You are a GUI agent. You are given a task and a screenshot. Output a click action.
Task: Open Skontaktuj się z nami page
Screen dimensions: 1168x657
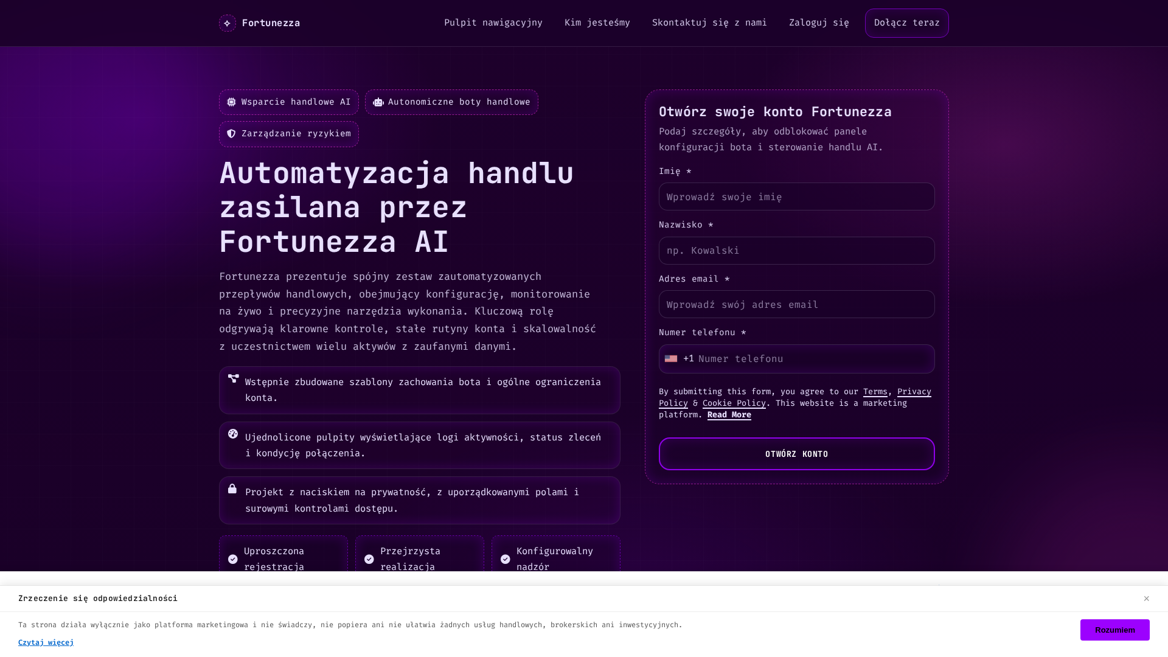click(x=709, y=23)
